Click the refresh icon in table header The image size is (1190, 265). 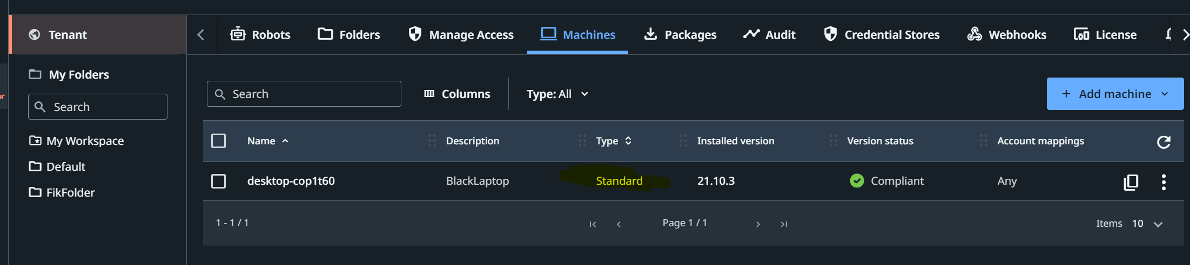pos(1164,142)
